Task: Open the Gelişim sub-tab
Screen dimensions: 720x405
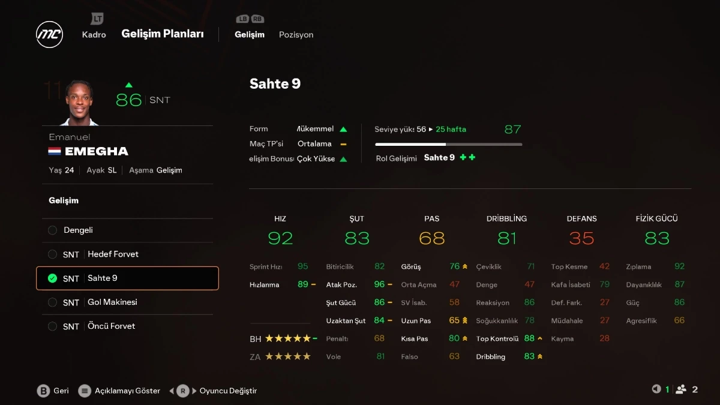Action: (x=250, y=35)
